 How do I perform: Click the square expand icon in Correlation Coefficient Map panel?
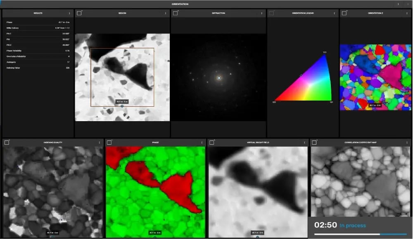click(x=314, y=143)
